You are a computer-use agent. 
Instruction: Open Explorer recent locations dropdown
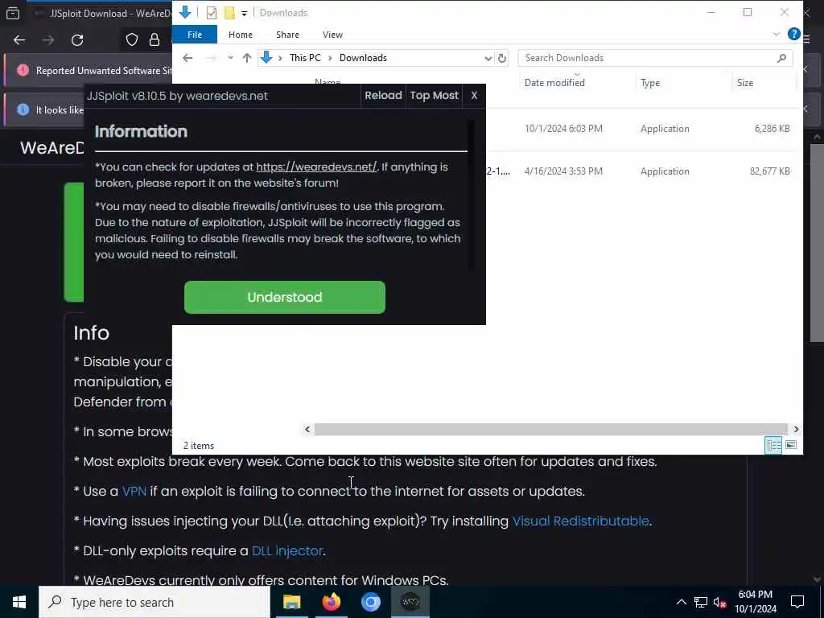click(x=230, y=58)
